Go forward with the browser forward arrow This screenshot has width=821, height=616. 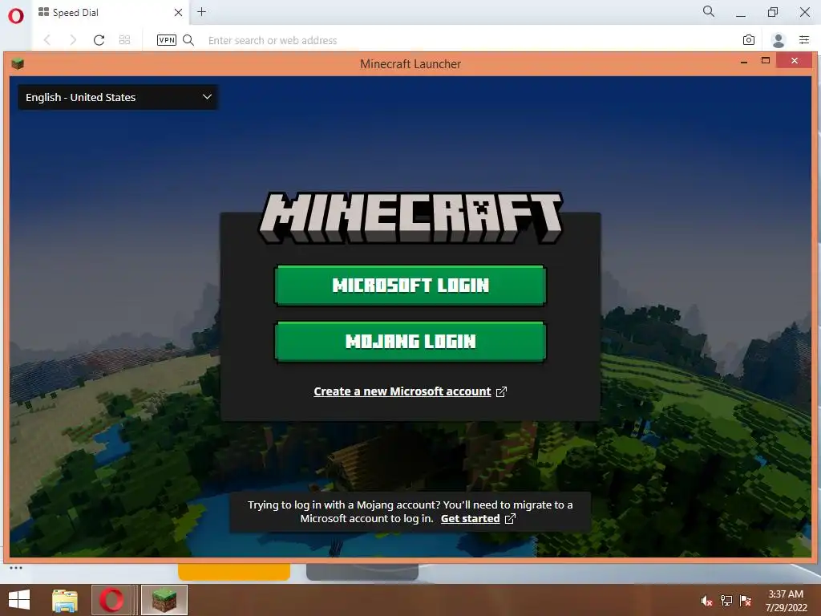point(73,40)
